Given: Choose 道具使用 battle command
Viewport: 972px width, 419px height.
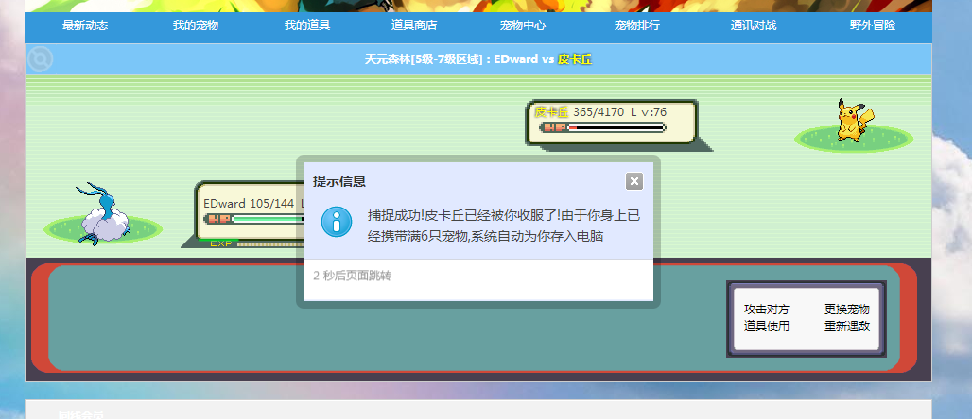Looking at the screenshot, I should (x=767, y=327).
